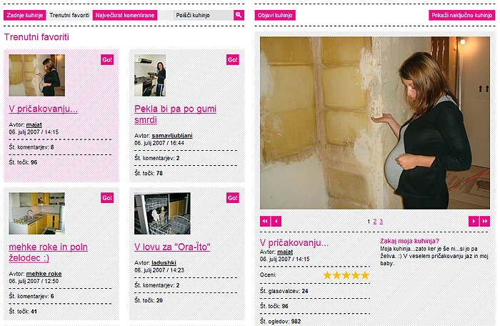
Task: Open the mehke roke in poln želodec title link
Action: tap(48, 252)
